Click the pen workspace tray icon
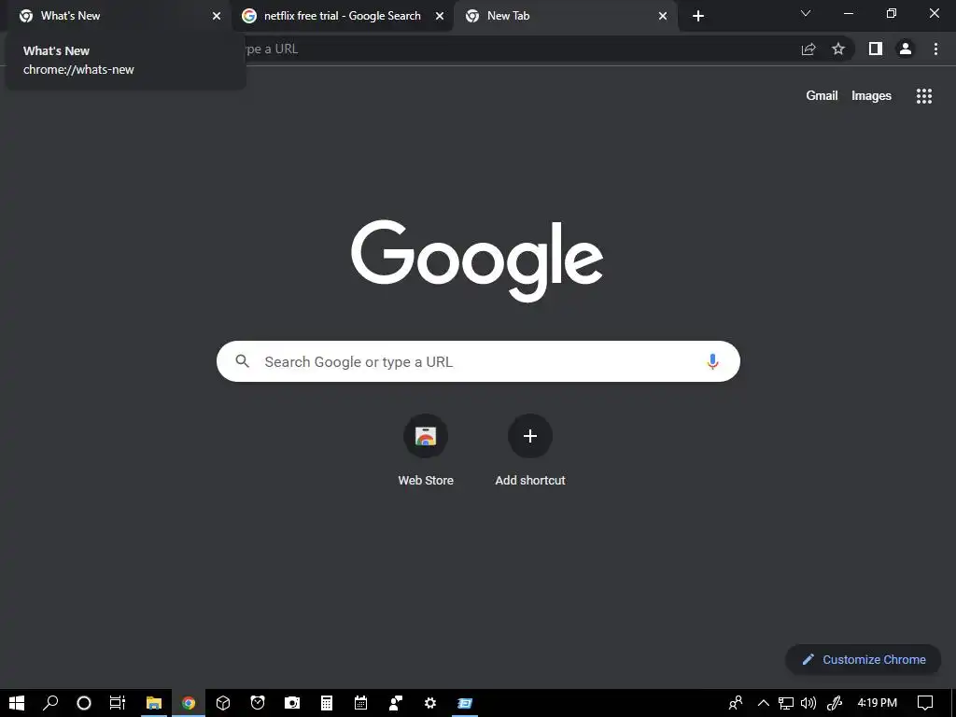The image size is (956, 717). 834,703
